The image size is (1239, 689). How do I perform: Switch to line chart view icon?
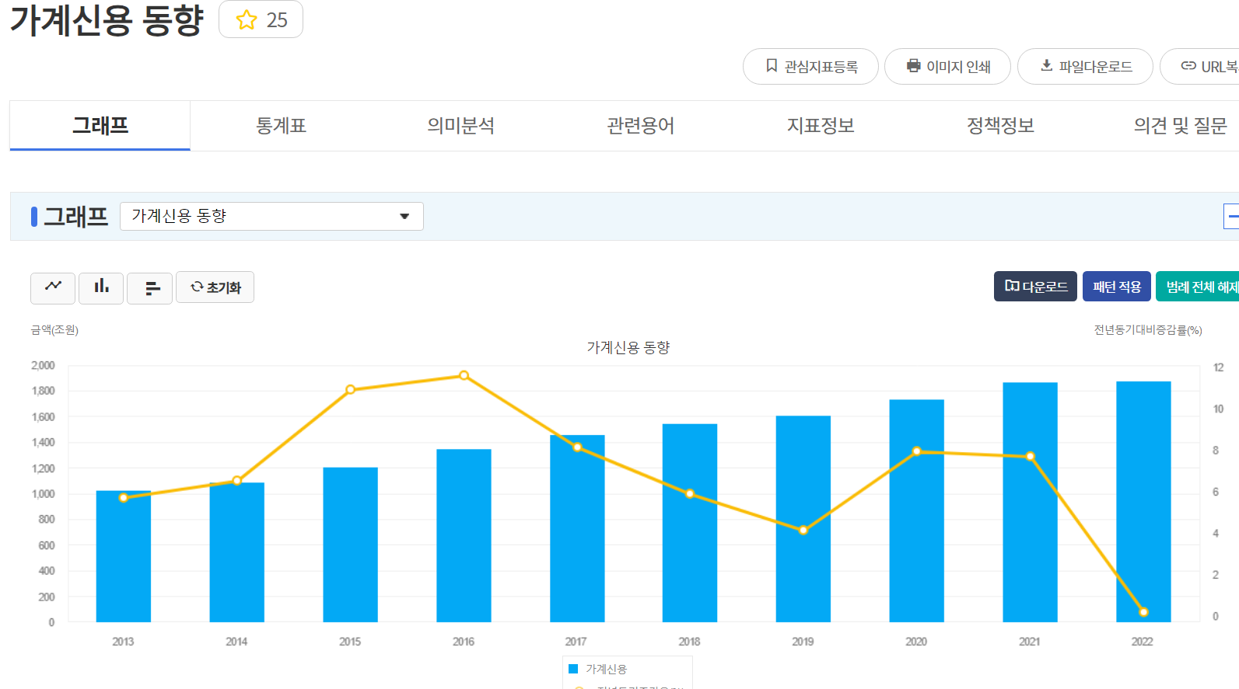pyautogui.click(x=53, y=287)
